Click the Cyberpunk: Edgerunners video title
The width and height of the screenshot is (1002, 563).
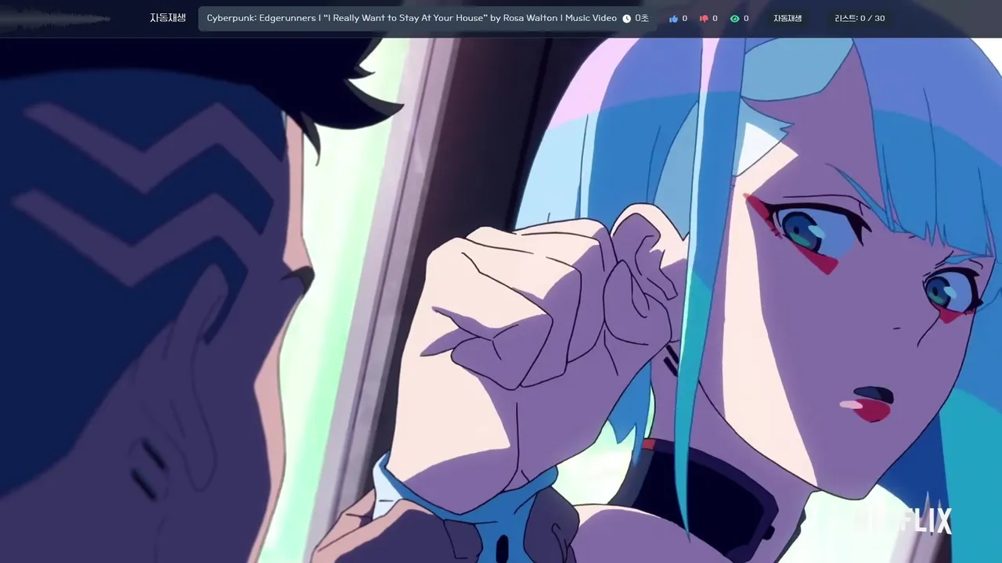coord(412,18)
